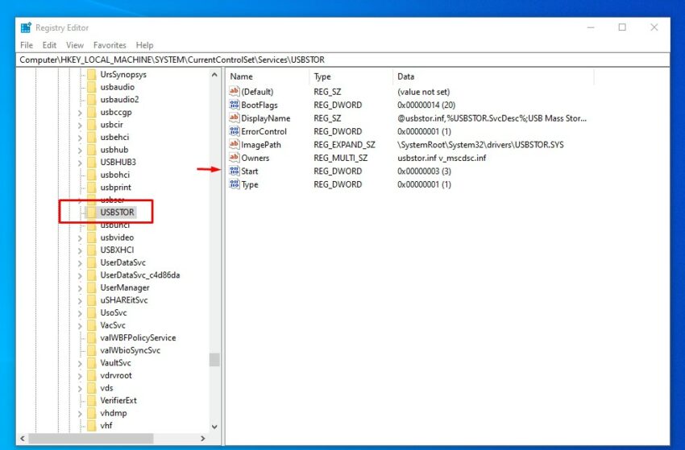Select the uSHAREitSvc tree key
This screenshot has width=685, height=450.
[124, 300]
